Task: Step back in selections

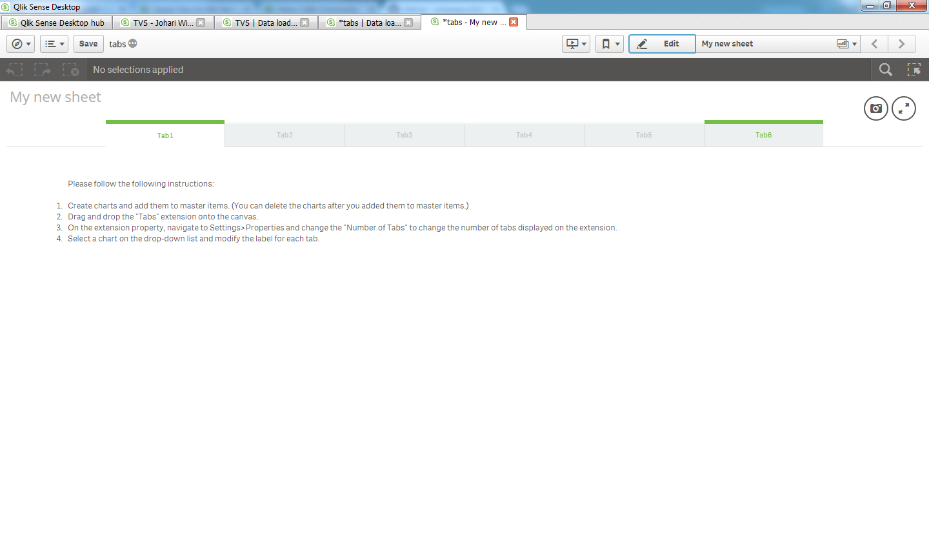Action: (x=14, y=70)
